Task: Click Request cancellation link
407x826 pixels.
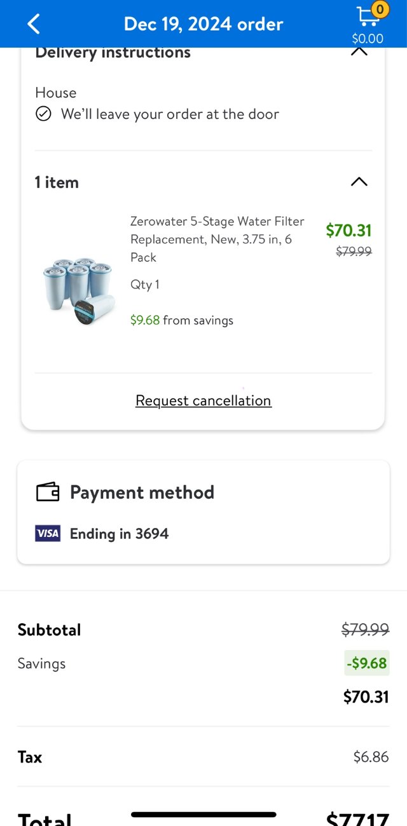Action: (203, 401)
